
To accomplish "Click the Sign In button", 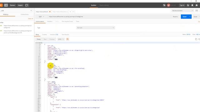I will point(182,5).
